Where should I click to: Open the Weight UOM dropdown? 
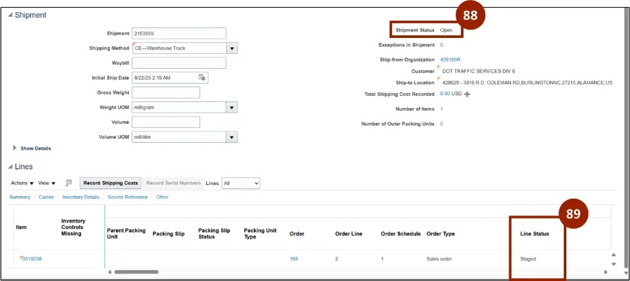pos(232,107)
